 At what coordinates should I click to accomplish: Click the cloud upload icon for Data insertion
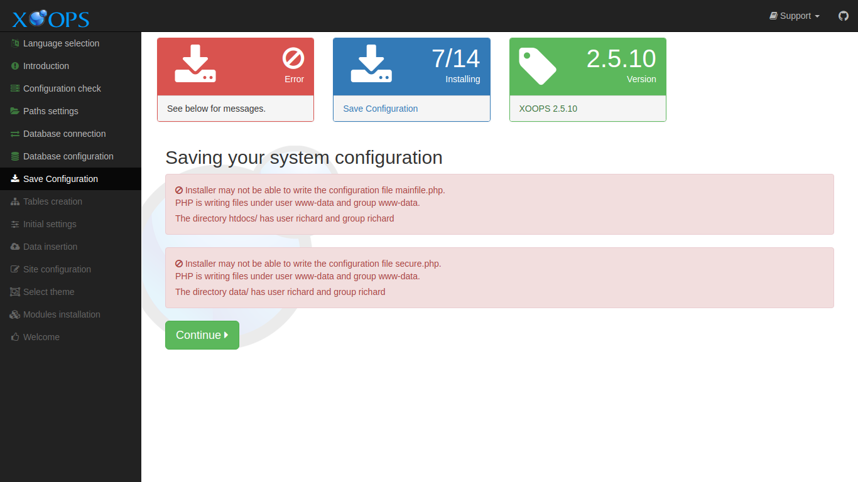[14, 247]
